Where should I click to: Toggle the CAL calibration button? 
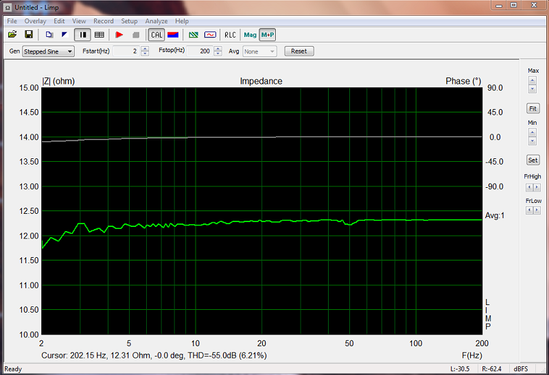click(x=156, y=35)
